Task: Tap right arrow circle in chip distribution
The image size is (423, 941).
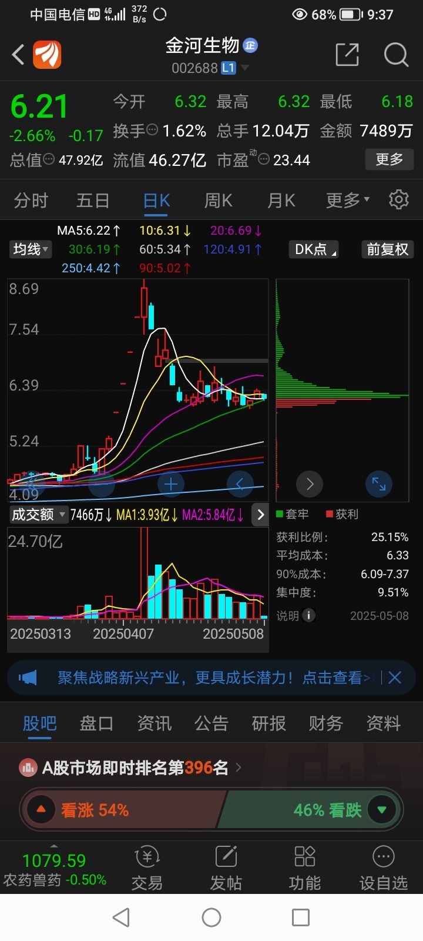Action: 310,484
